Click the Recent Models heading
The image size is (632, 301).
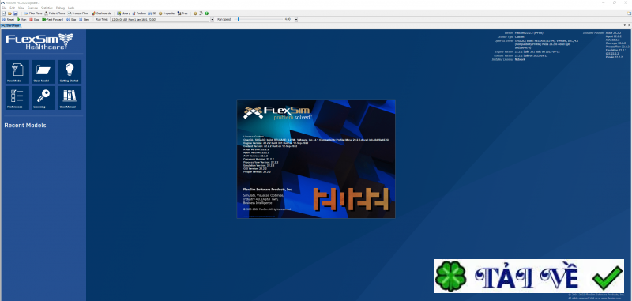tap(25, 126)
